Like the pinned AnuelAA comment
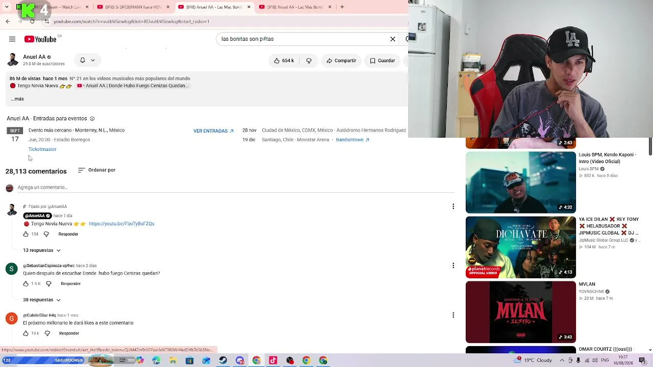Image resolution: width=653 pixels, height=367 pixels. [26, 234]
